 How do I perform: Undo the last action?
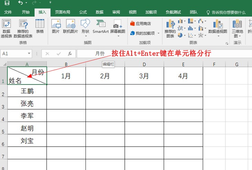20,2
